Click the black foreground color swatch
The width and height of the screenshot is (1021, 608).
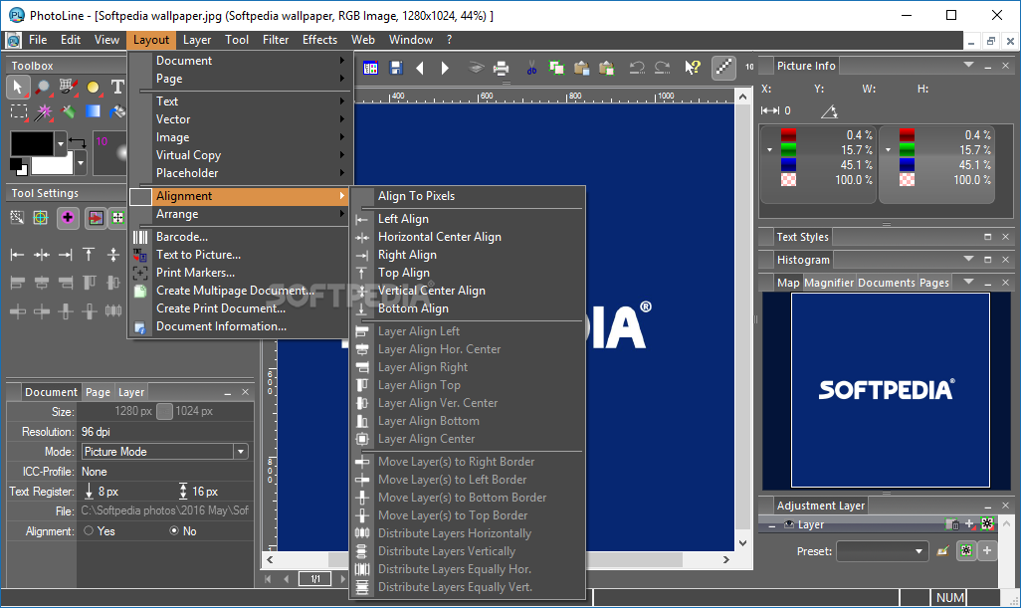point(32,143)
